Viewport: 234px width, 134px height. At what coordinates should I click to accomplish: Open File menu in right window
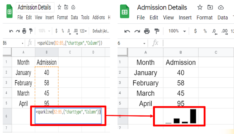pos(141,17)
